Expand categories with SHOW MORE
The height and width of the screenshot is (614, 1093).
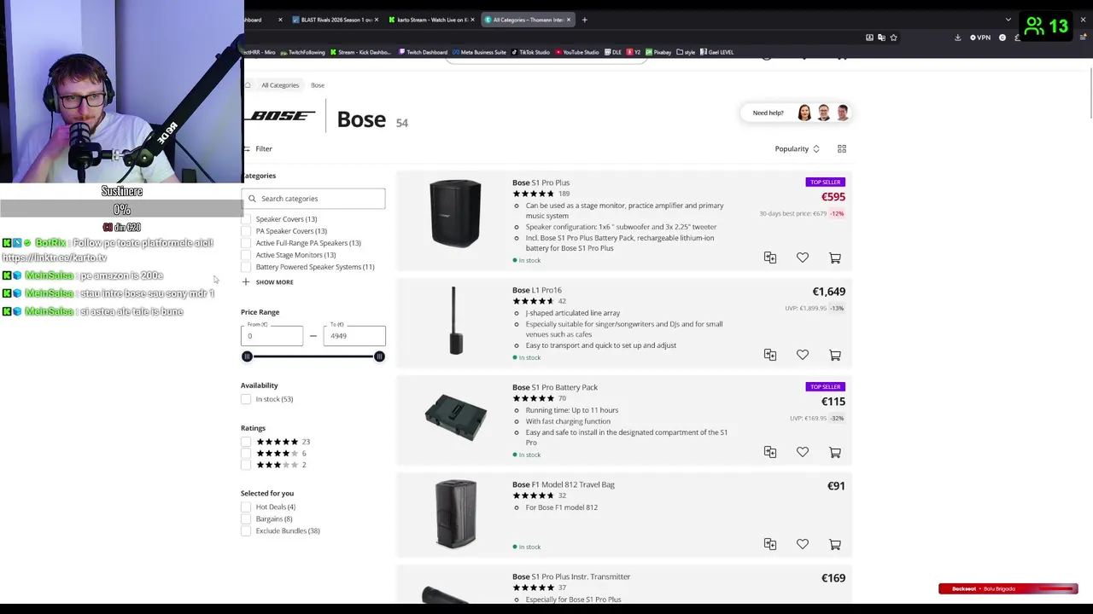pos(267,281)
